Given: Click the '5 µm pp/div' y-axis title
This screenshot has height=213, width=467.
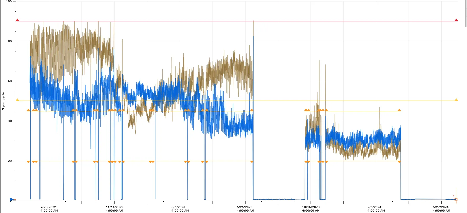Looking at the screenshot, I should click(x=3, y=101).
